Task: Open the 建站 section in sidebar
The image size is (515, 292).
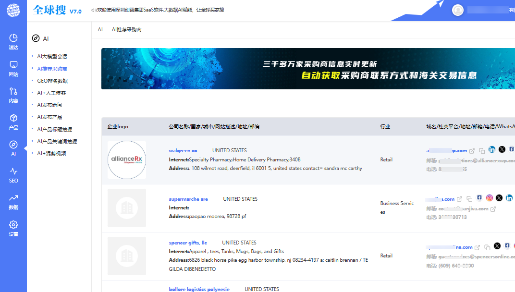Action: [13, 42]
